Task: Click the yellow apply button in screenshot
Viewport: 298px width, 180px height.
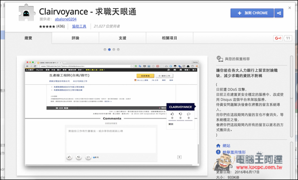Action: click(146, 76)
